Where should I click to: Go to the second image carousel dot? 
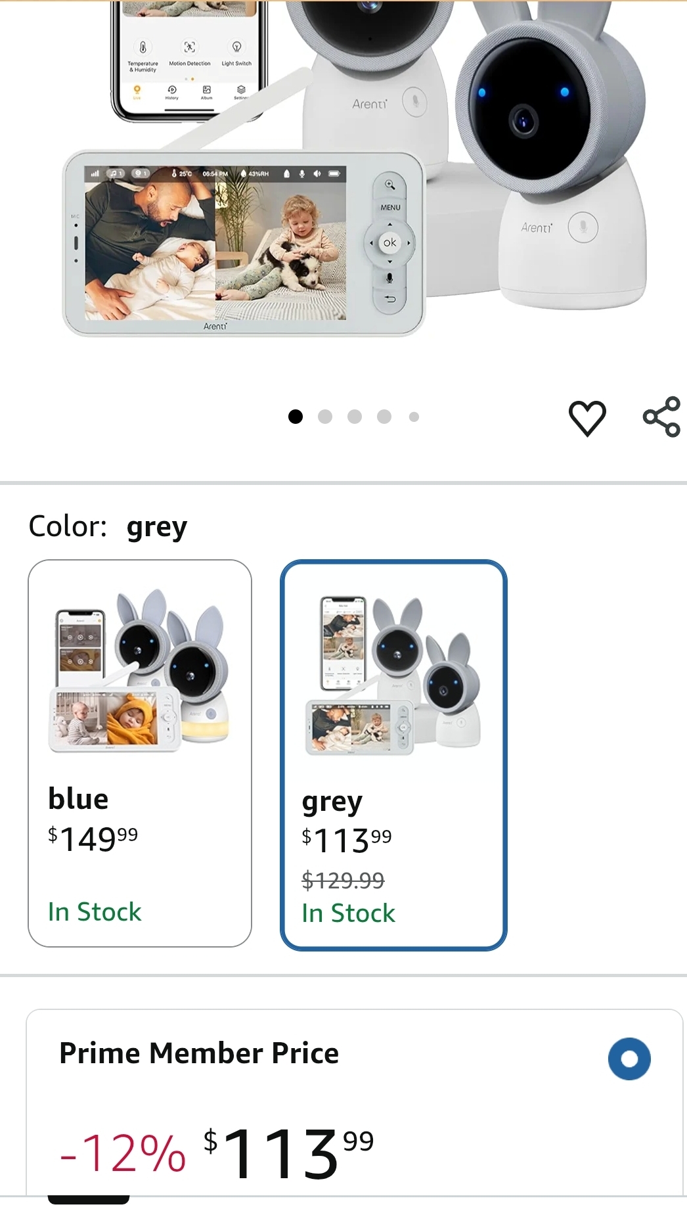pyautogui.click(x=325, y=417)
